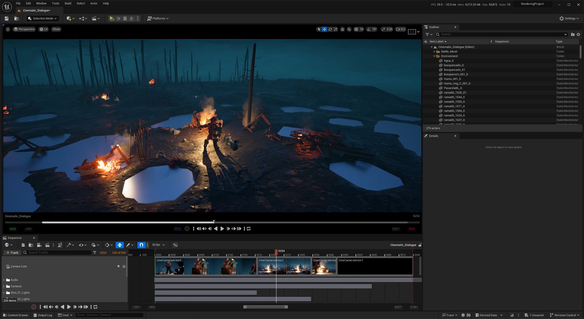The height and width of the screenshot is (319, 584).
Task: Click the Unreal Engine logo icon
Action: coord(7,7)
